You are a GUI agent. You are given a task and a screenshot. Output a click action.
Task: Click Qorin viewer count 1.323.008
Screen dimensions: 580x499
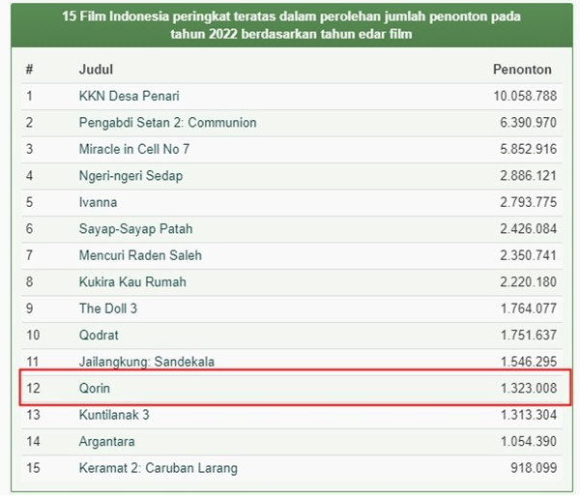click(524, 388)
